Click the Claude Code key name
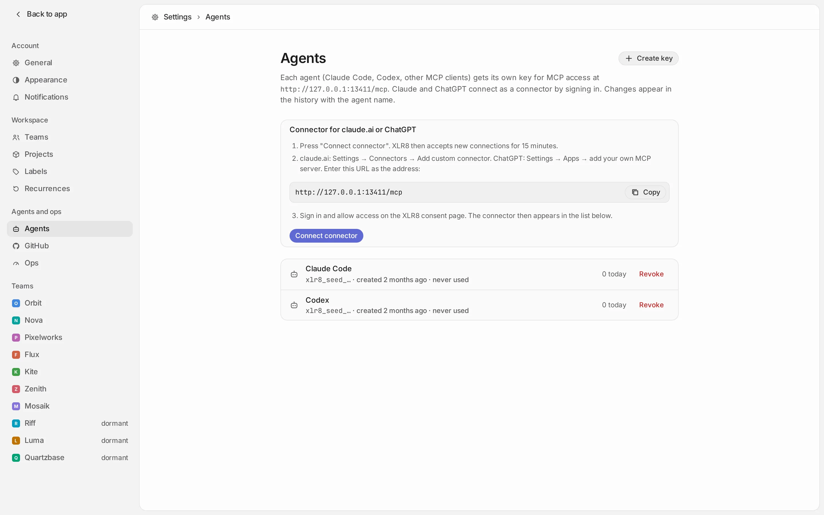The width and height of the screenshot is (824, 515). click(x=328, y=269)
